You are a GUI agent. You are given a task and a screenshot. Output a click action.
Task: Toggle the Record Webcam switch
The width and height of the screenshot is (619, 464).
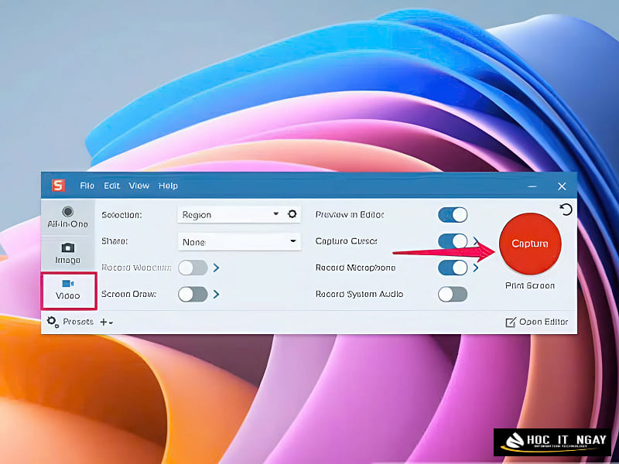point(193,268)
